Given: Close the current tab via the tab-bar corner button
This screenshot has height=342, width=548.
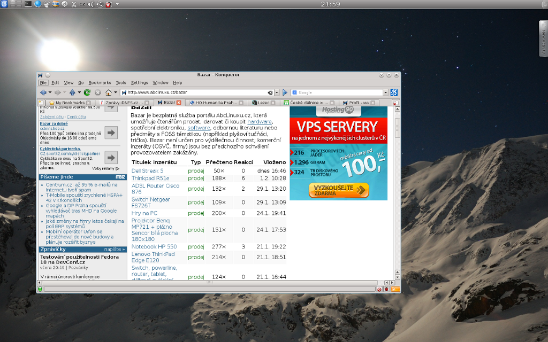Looking at the screenshot, I should (395, 103).
